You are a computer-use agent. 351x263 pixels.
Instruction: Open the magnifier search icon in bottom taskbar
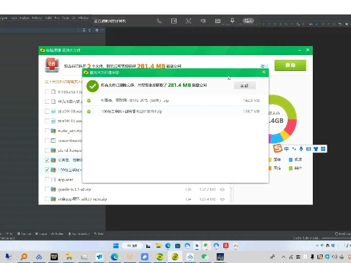pyautogui.click(x=24, y=256)
